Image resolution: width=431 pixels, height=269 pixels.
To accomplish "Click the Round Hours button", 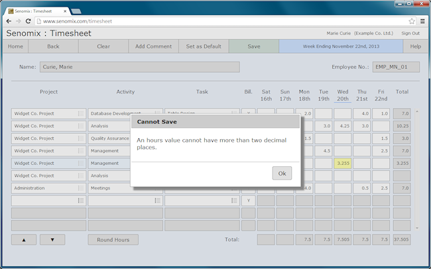I will click(x=113, y=240).
